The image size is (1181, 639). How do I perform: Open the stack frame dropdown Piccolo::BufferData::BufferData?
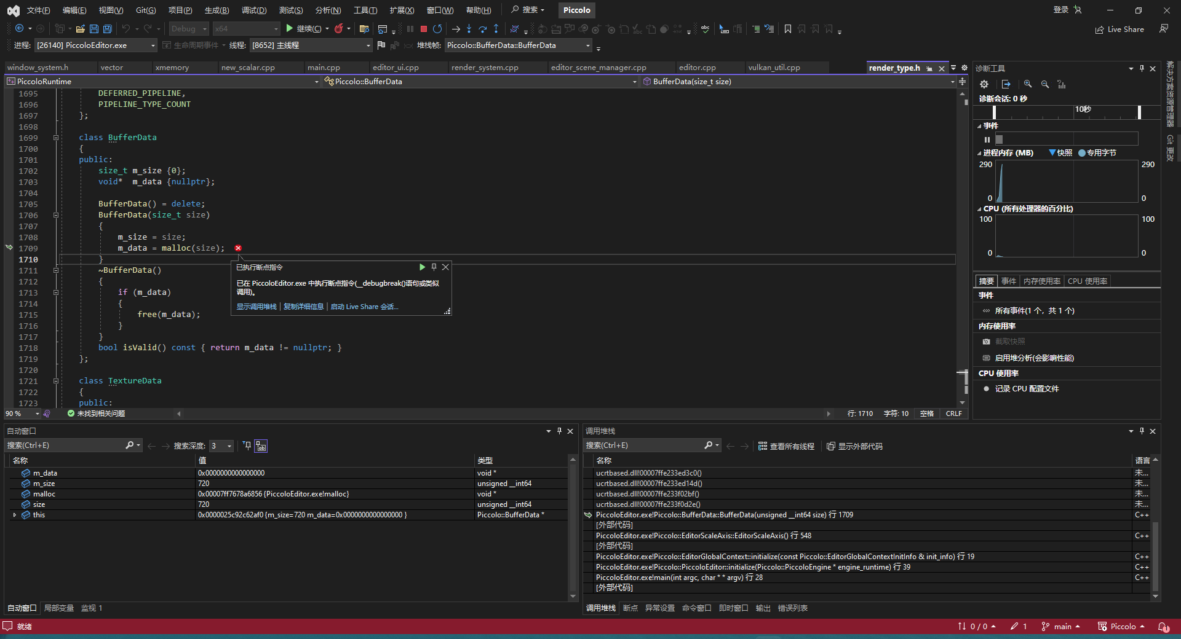[x=519, y=45]
